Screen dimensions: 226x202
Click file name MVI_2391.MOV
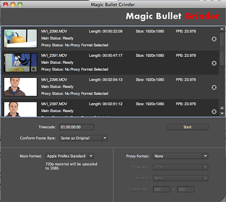tap(54, 56)
